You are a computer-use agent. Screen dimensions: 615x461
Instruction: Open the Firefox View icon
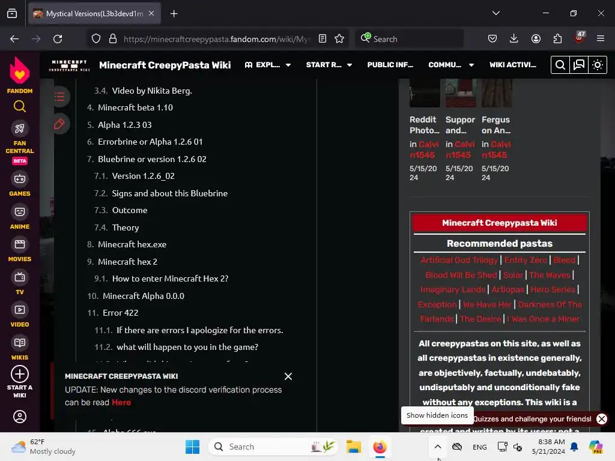(12, 14)
